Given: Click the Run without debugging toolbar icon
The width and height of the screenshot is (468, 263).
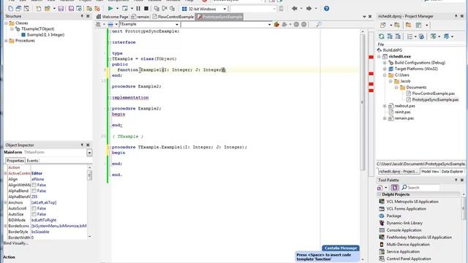Looking at the screenshot, I should (x=125, y=9).
